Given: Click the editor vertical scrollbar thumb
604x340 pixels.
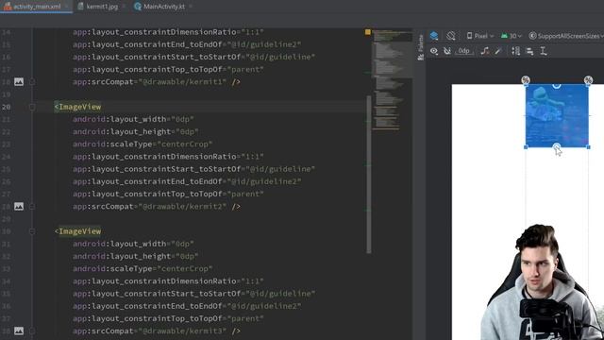Looking at the screenshot, I should [369, 174].
